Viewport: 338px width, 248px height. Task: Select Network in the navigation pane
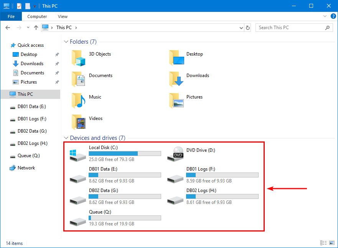[x=26, y=168]
